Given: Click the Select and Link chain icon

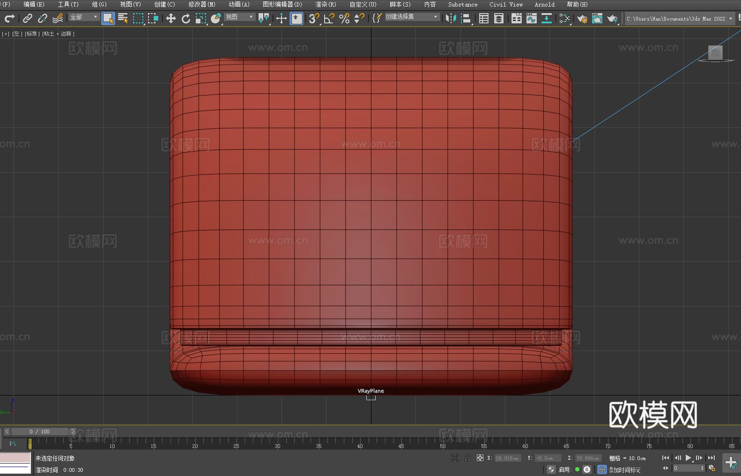Looking at the screenshot, I should [x=28, y=18].
